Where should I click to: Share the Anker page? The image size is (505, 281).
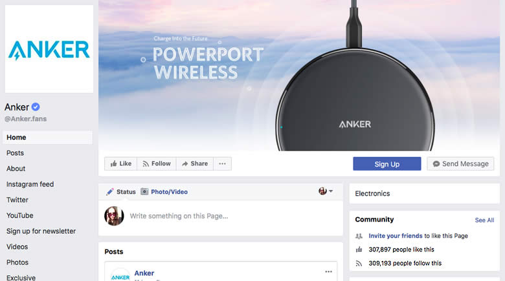point(194,163)
